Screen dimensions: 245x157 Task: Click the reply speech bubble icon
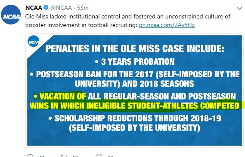[x=30, y=156]
